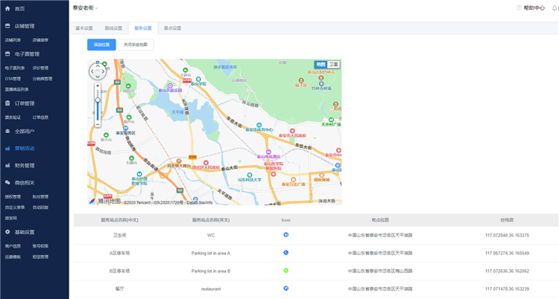Open the 景点设置 tab
The width and height of the screenshot is (559, 299).
tap(172, 28)
